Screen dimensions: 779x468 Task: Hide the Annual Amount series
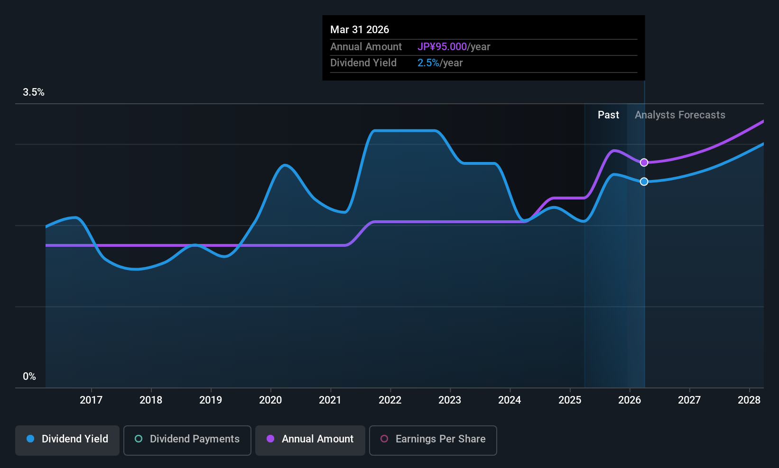[x=310, y=439]
